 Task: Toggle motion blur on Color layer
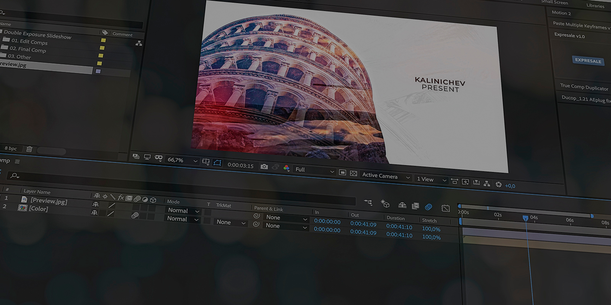click(135, 215)
